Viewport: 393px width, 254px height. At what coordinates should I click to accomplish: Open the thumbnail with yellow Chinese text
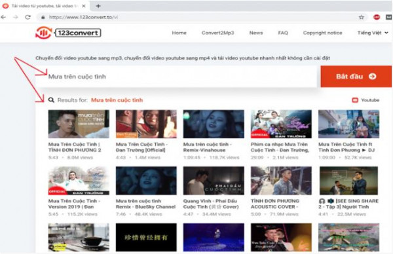(x=146, y=237)
